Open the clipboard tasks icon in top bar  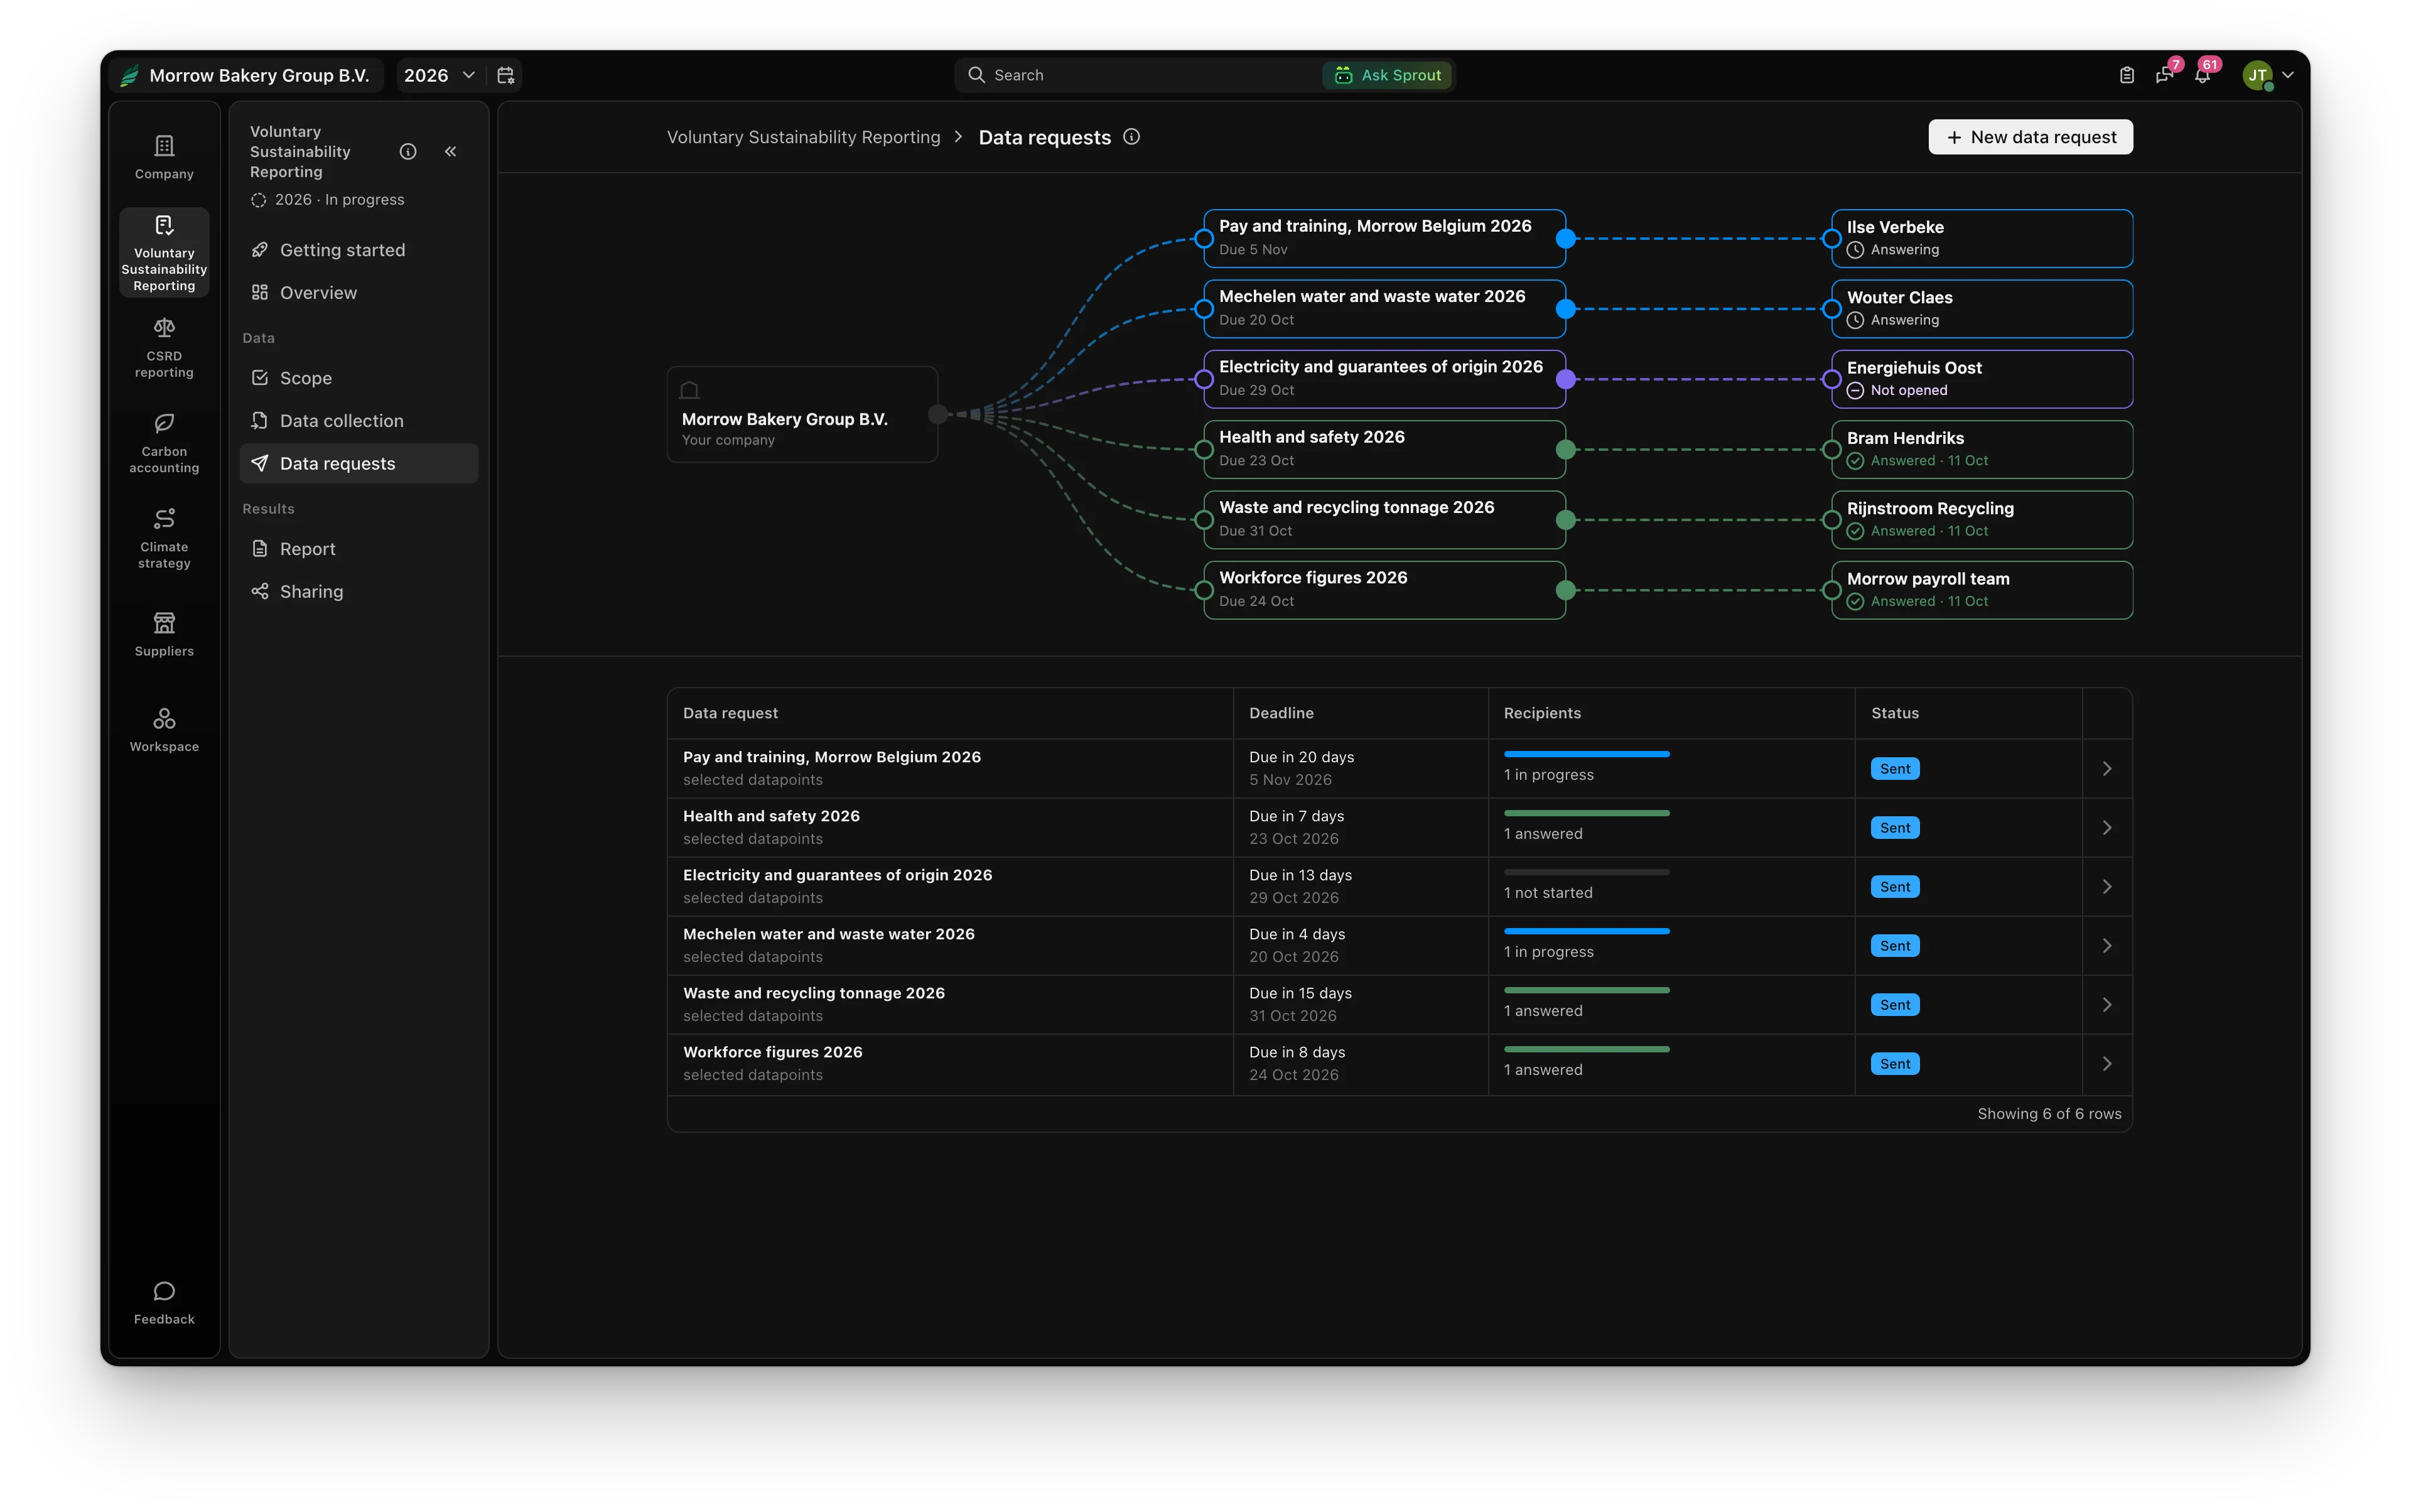click(x=2126, y=75)
